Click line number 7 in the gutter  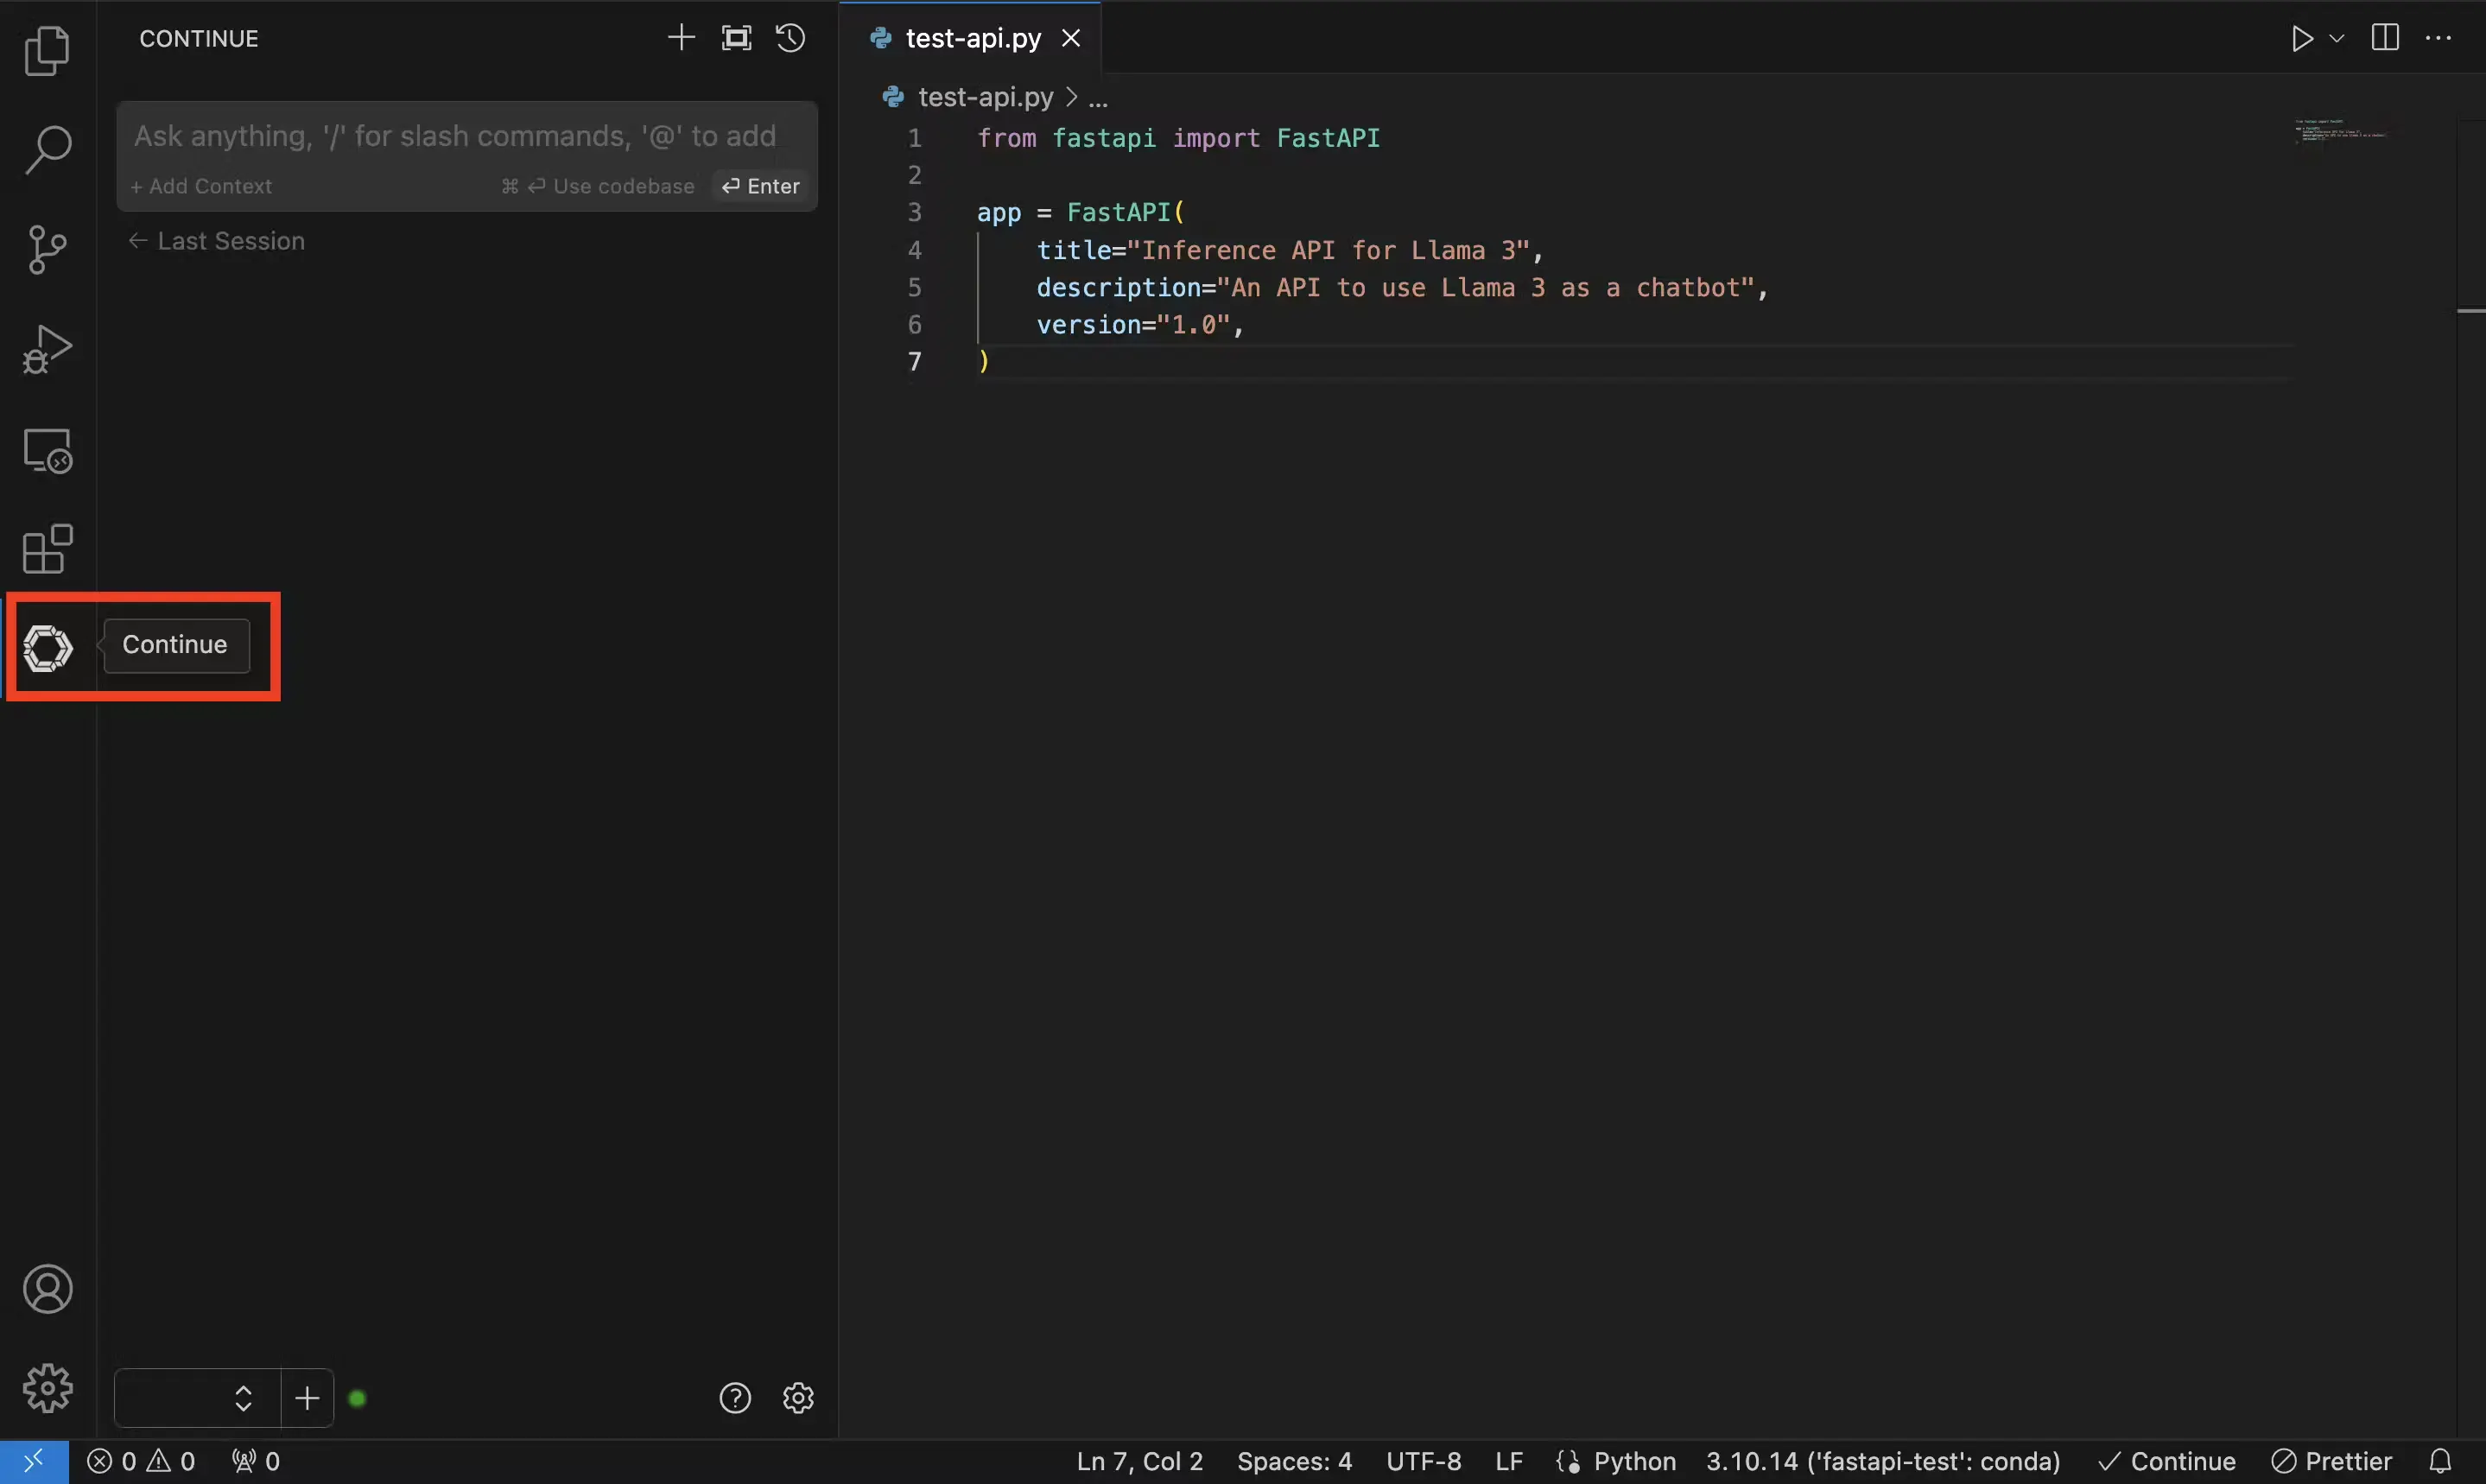coord(914,362)
